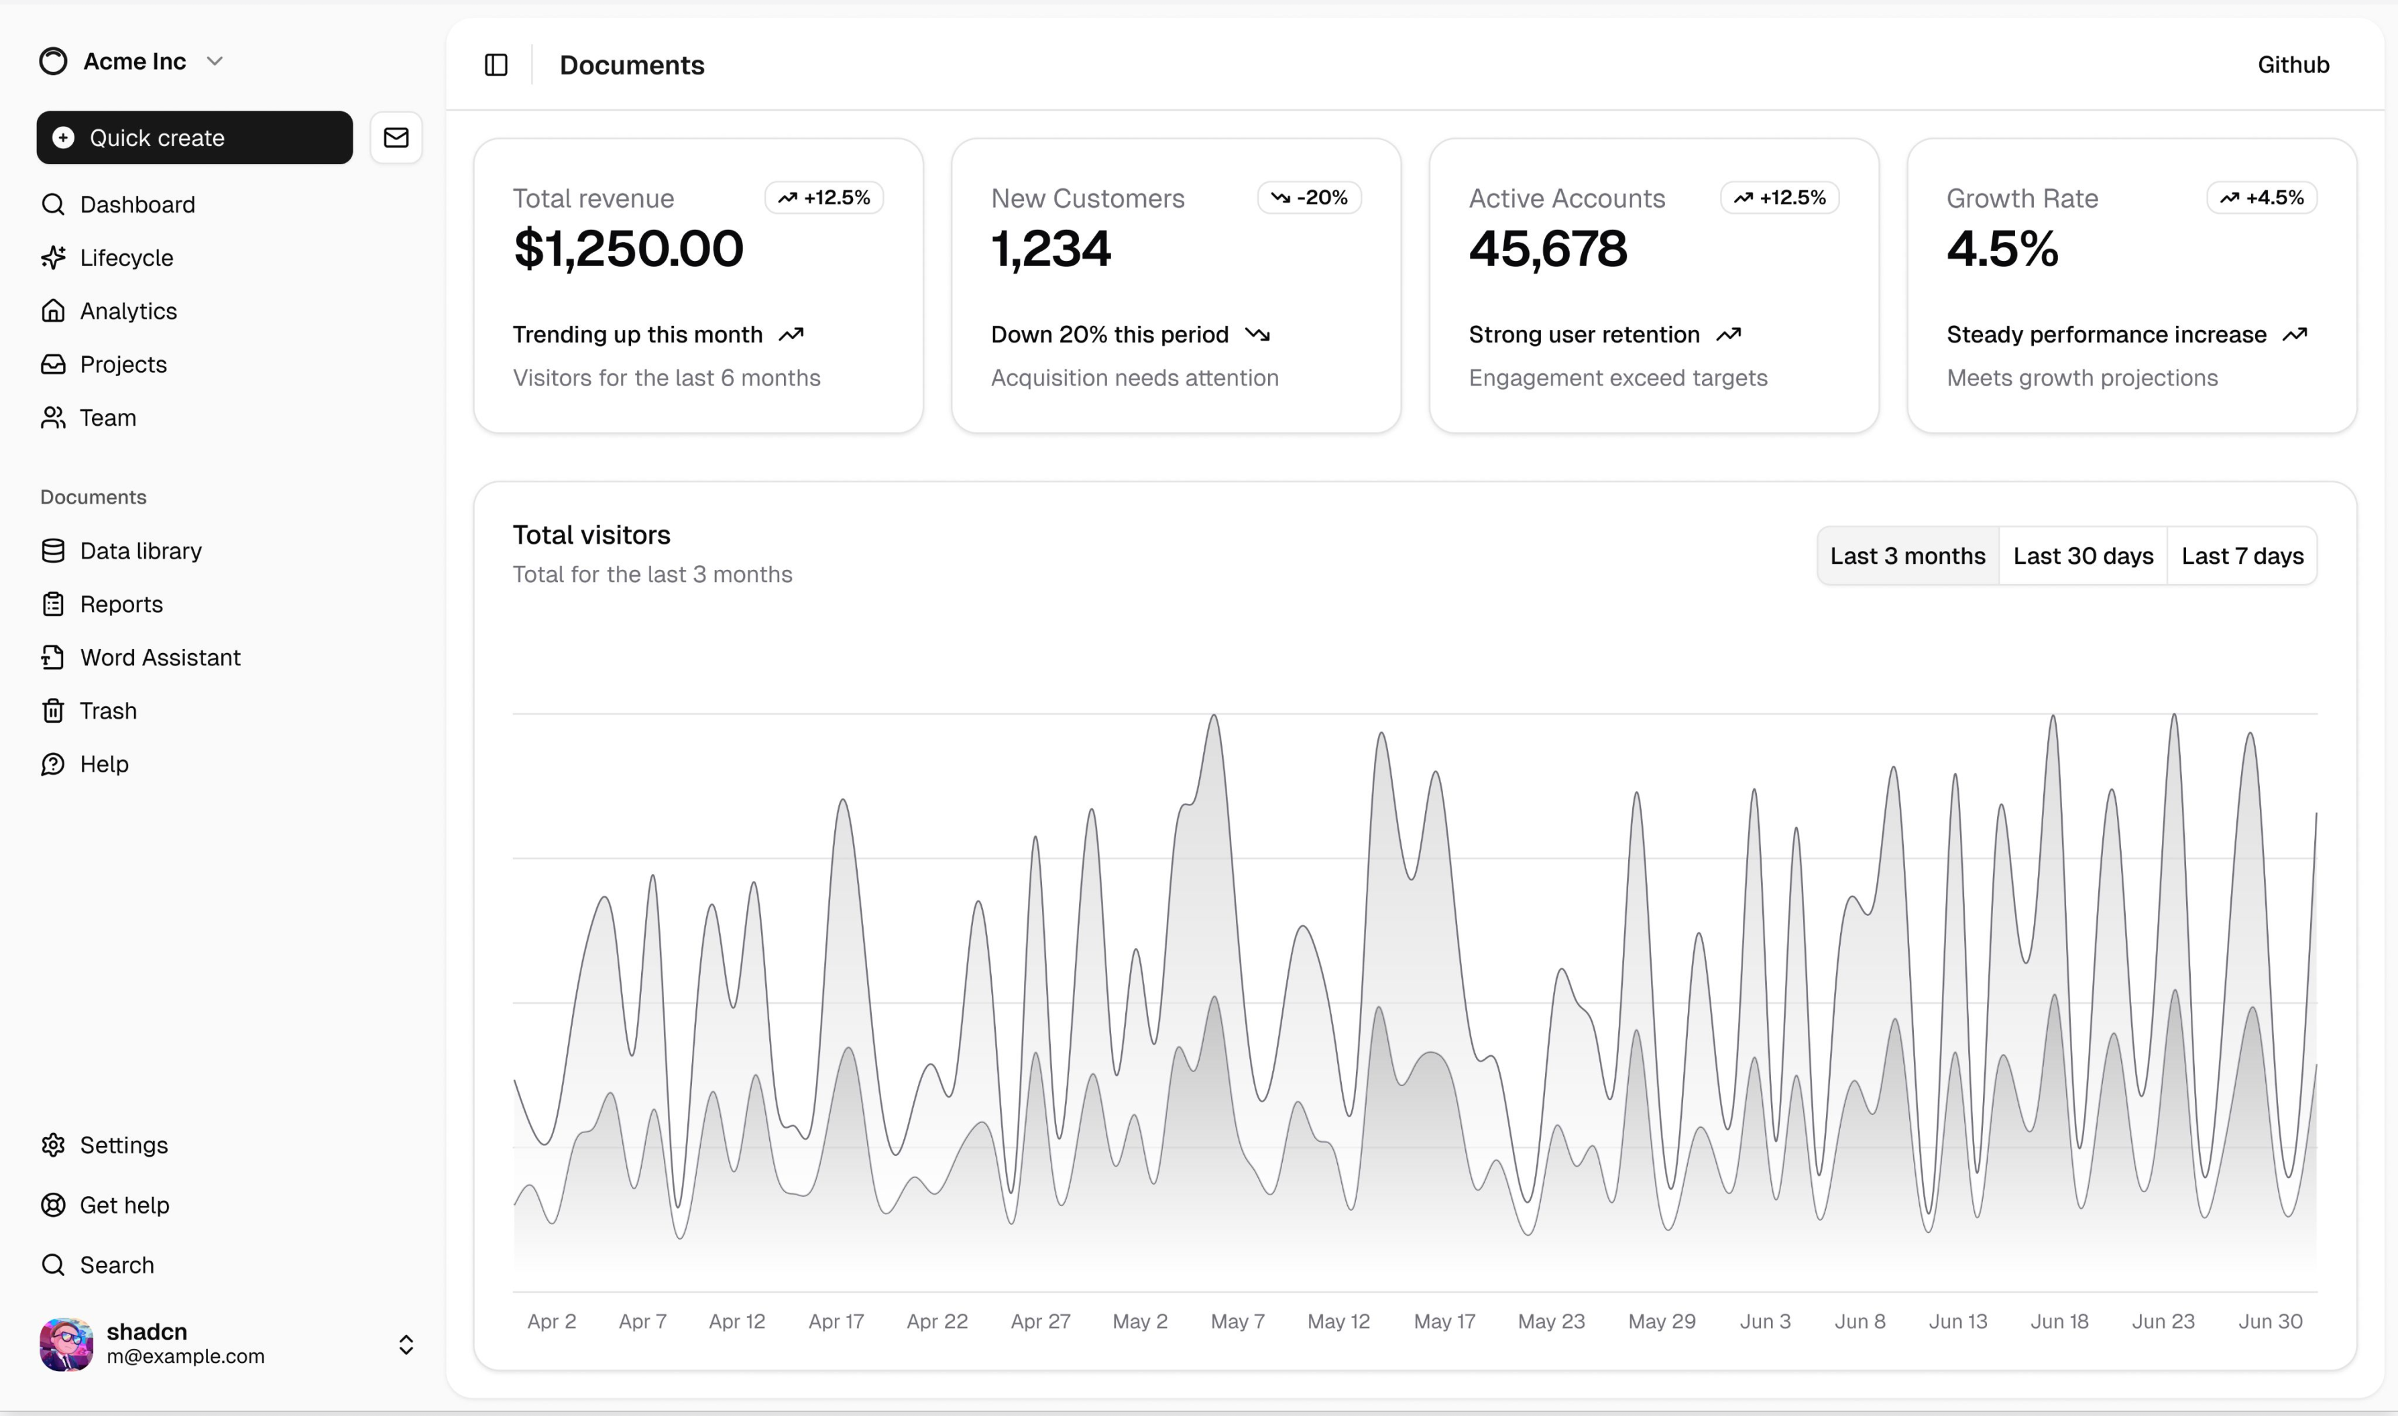Open the inbox mail icon button
The width and height of the screenshot is (2398, 1416).
pos(396,137)
